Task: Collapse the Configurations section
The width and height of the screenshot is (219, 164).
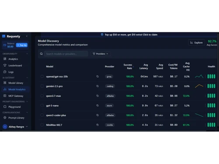Action: coord(27,112)
